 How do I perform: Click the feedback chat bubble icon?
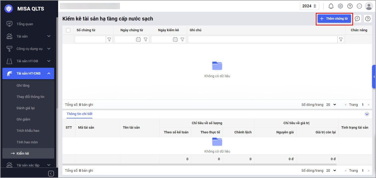click(357, 19)
